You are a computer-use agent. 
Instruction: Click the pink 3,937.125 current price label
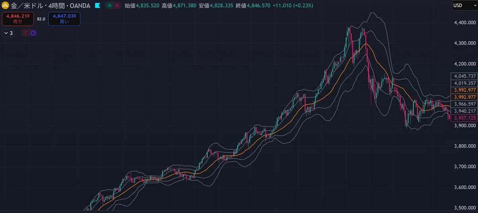pos(464,118)
